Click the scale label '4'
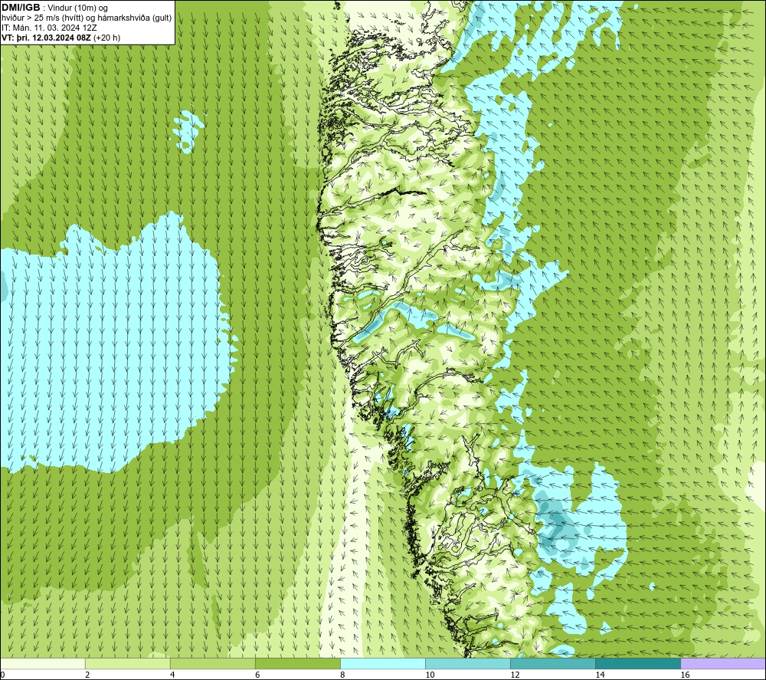 pos(172,675)
